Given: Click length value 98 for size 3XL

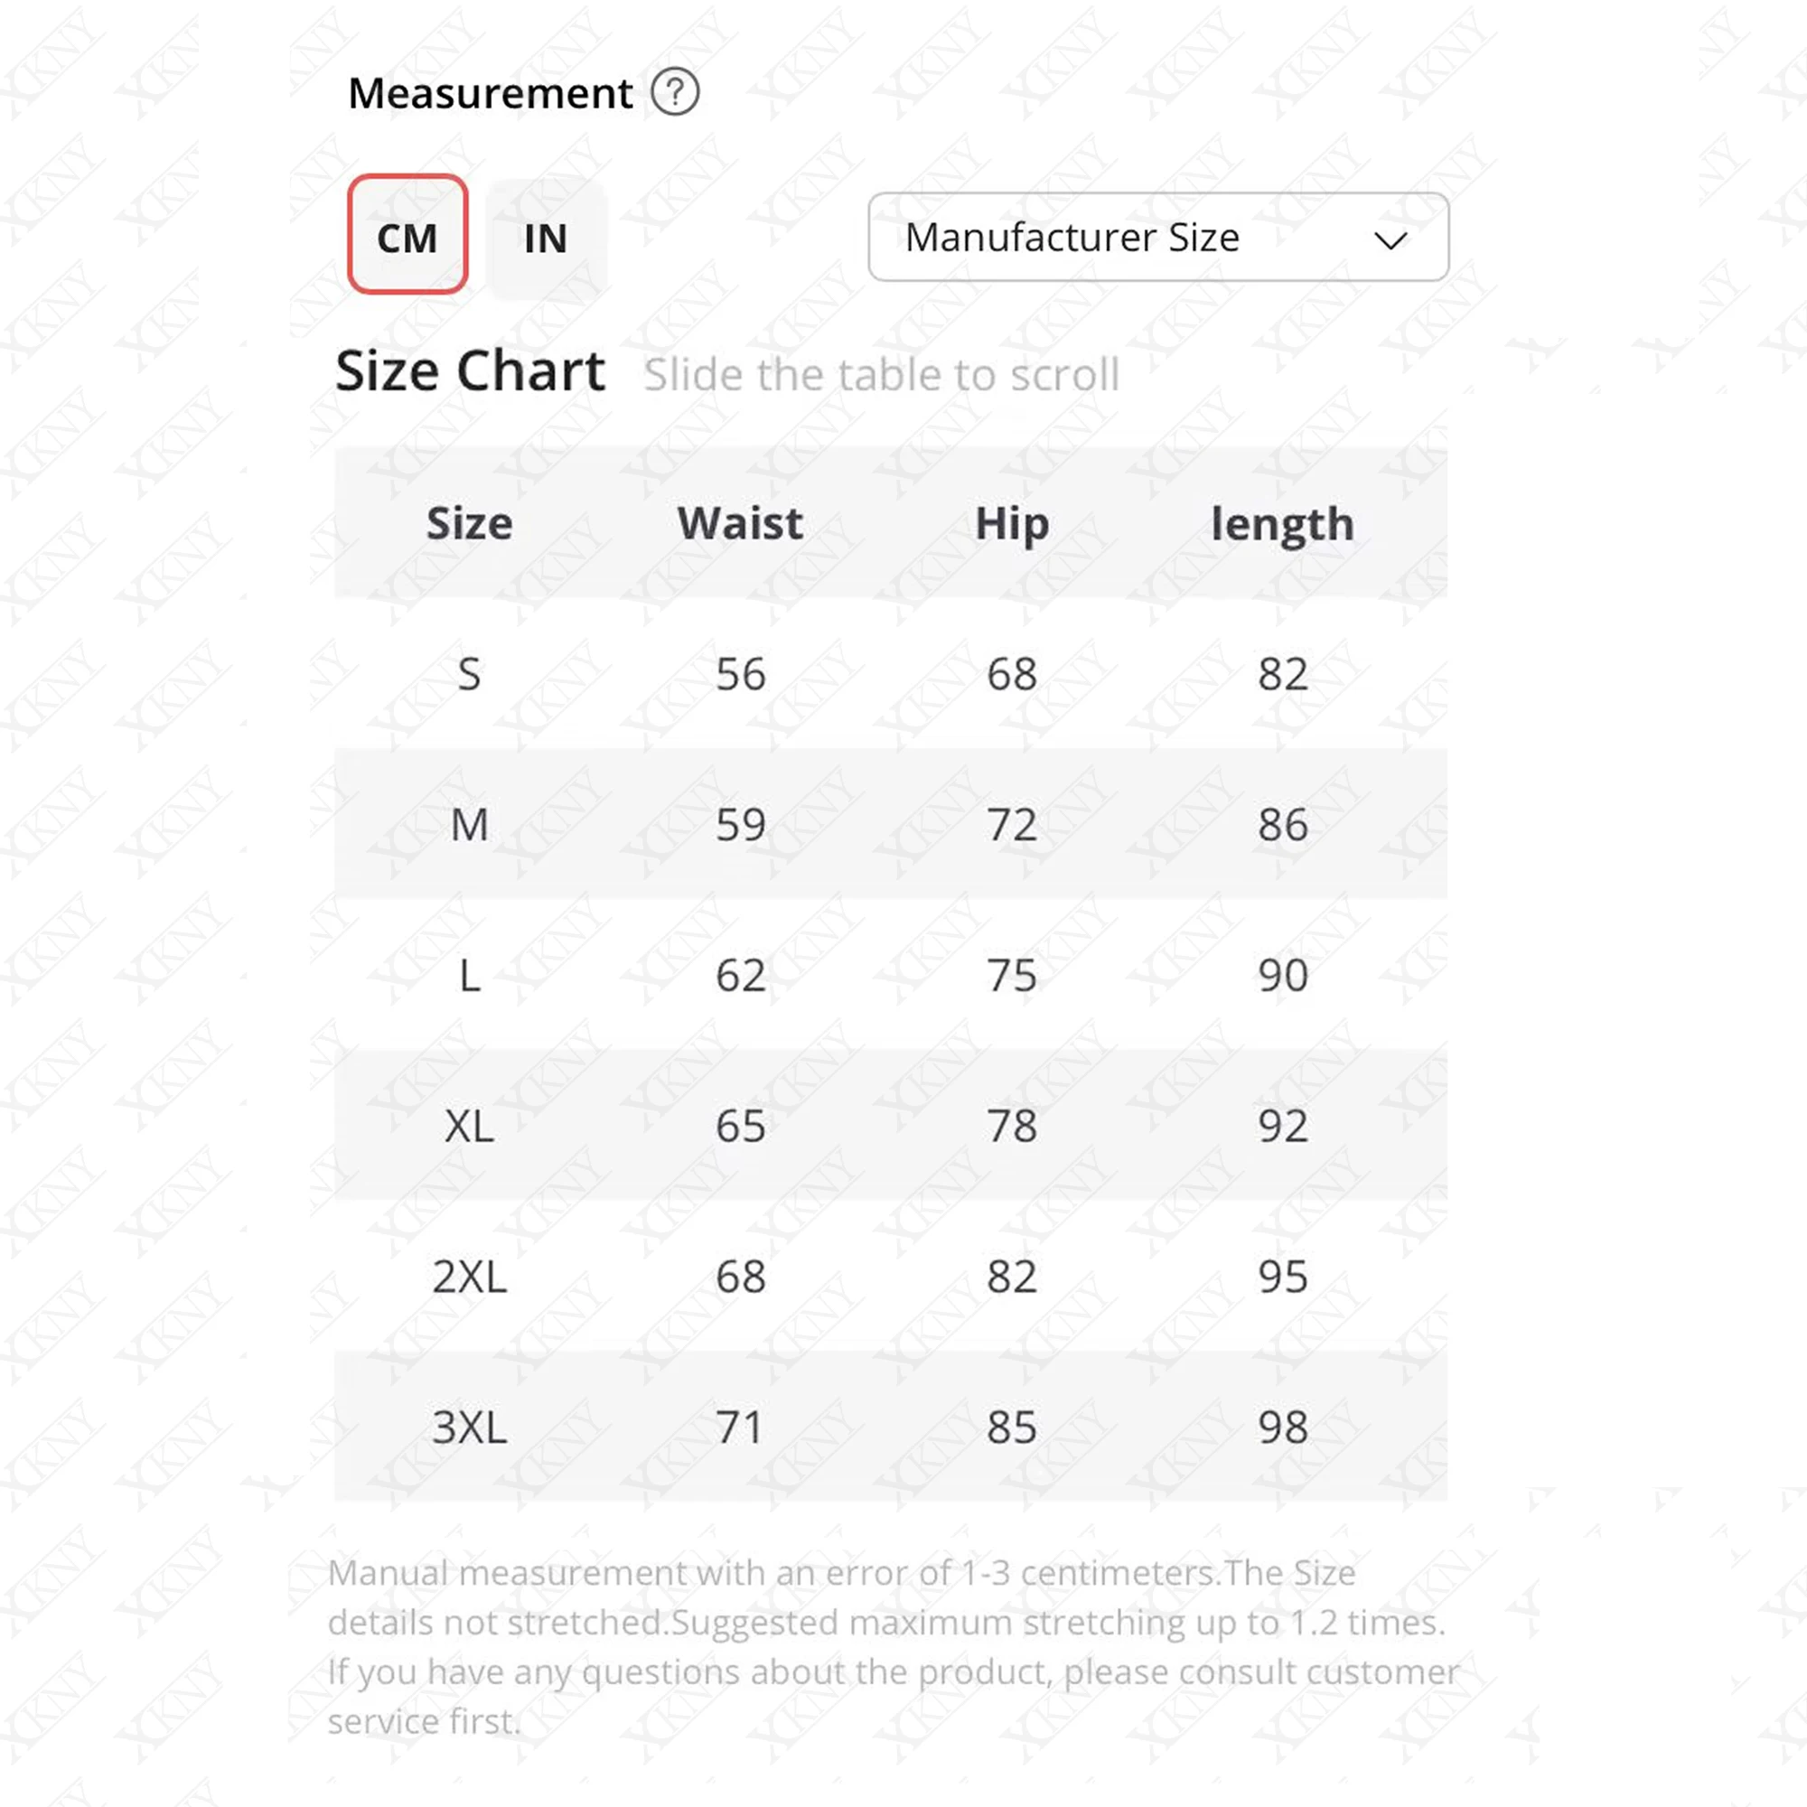Looking at the screenshot, I should (1281, 1427).
